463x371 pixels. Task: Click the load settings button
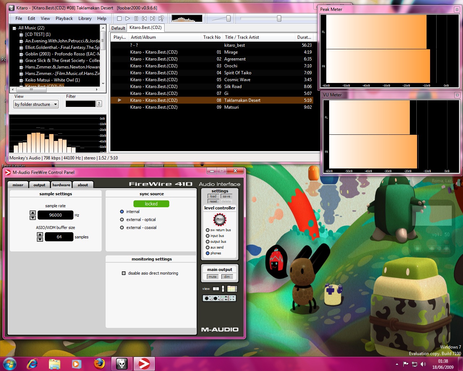(213, 196)
